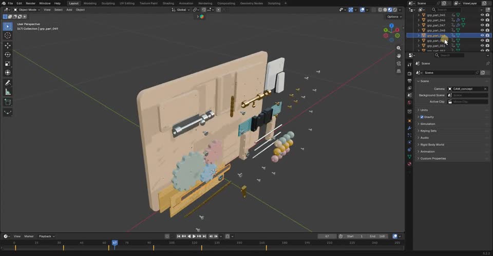
Task: Open the Render properties tab
Action: click(409, 74)
